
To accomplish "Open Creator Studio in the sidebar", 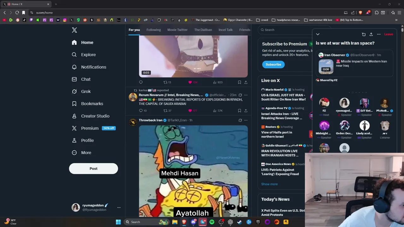I will (91, 116).
